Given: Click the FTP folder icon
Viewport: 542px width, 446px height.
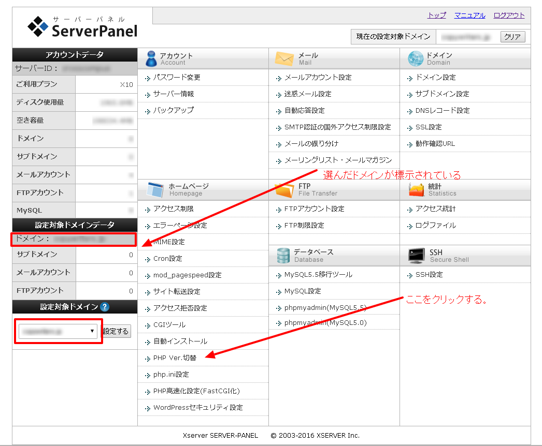Looking at the screenshot, I should tap(284, 190).
